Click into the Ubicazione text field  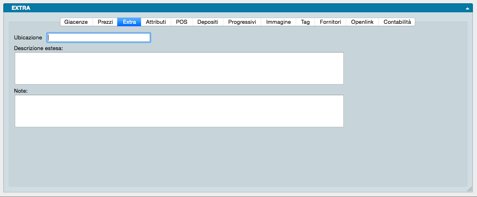click(99, 38)
